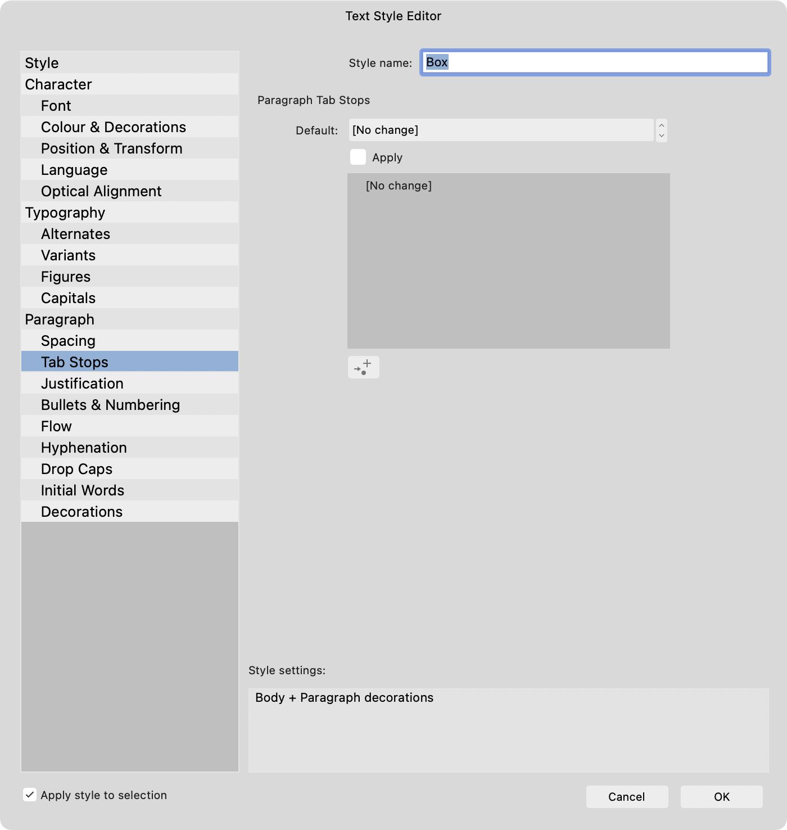Enable the Apply checkbox
787x830 pixels.
[358, 157]
